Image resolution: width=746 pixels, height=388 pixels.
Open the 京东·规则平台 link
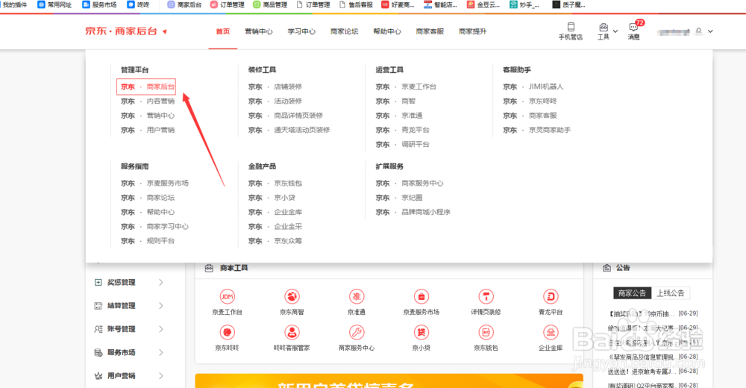148,241
